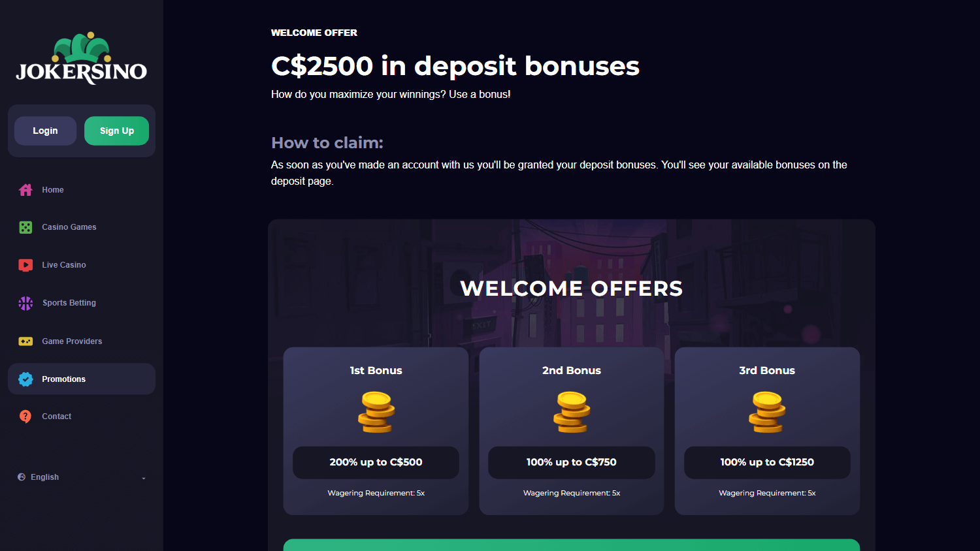
Task: Click the red Live Casino play icon
Action: tap(25, 265)
